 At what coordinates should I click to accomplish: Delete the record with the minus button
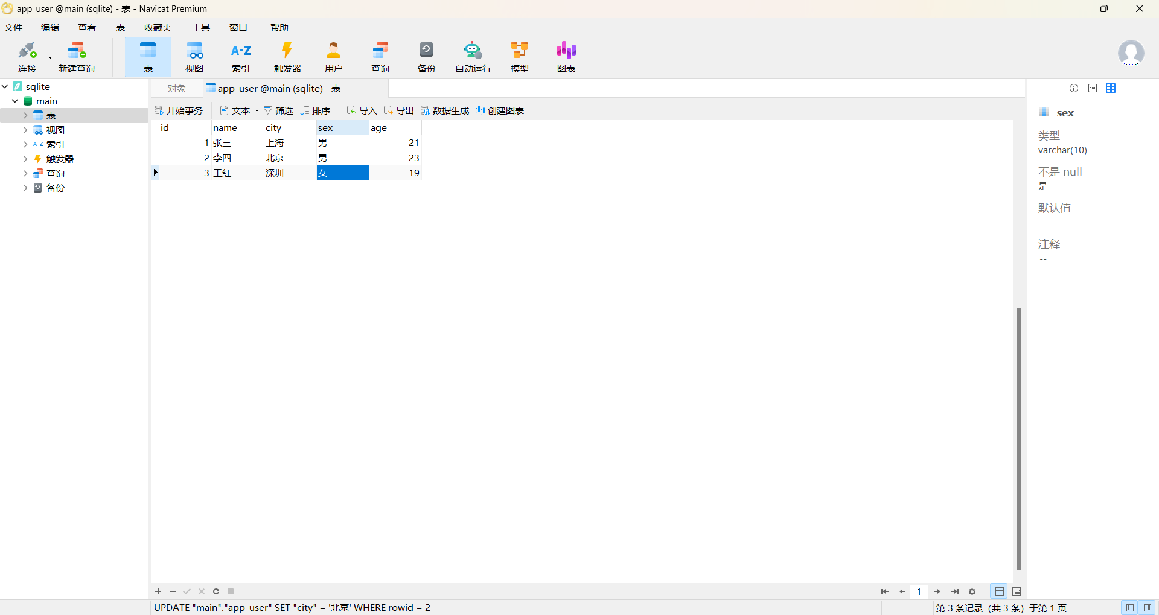point(173,591)
